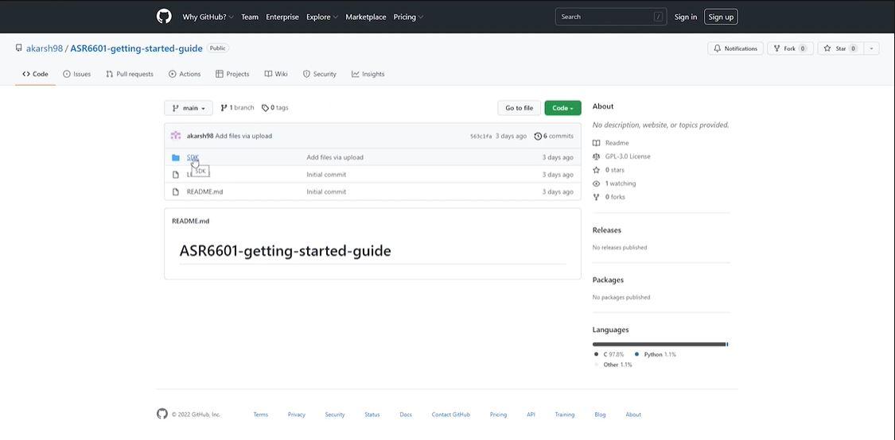The image size is (895, 440).
Task: View the 1 watching link
Action: (x=614, y=183)
